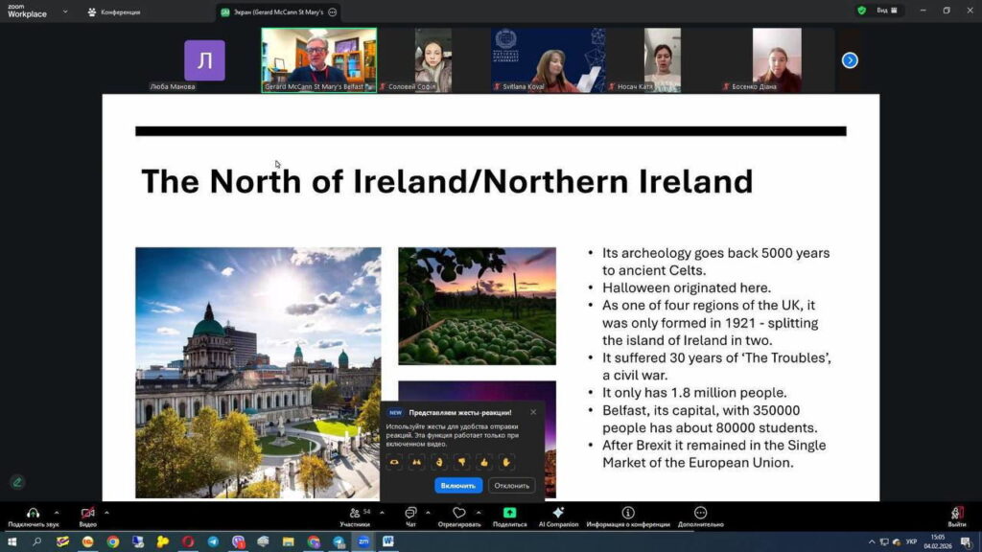Open Информация о конференции info icon

(x=628, y=514)
